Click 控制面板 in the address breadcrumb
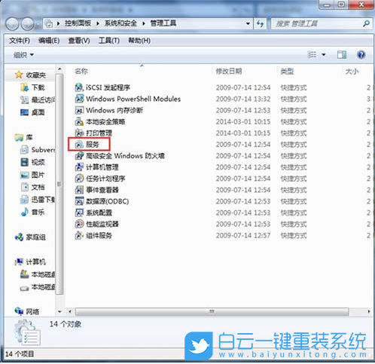Viewport: 375px width, 364px height. click(x=78, y=23)
